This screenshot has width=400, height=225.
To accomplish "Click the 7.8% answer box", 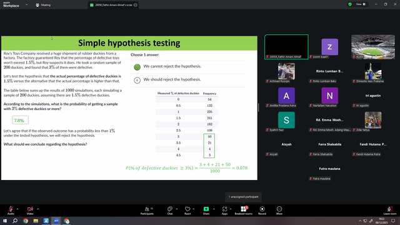I will 20,120.
